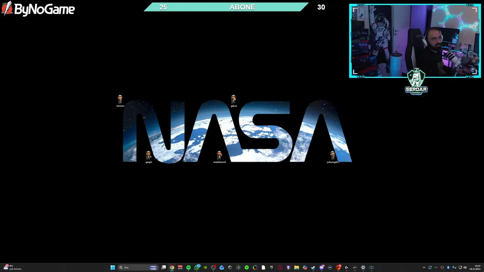Open Microsoft Copilot from the taskbar
Image resolution: width=484 pixels, height=272 pixels.
point(305,267)
